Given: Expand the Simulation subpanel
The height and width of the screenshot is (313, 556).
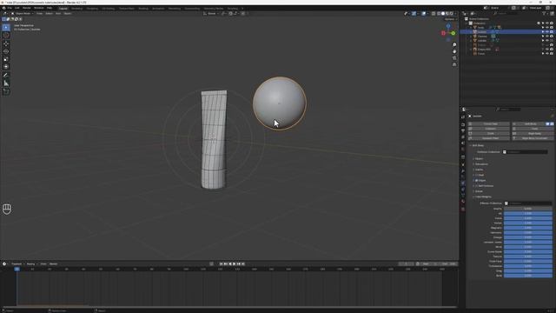Looking at the screenshot, I should coord(480,164).
